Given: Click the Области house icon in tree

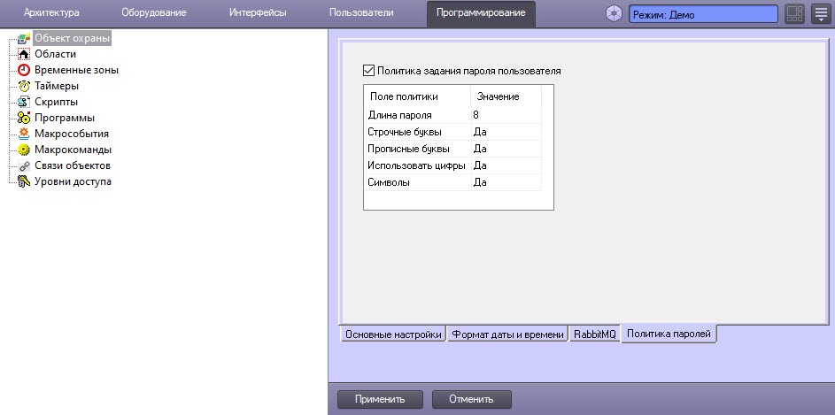Looking at the screenshot, I should 24,54.
